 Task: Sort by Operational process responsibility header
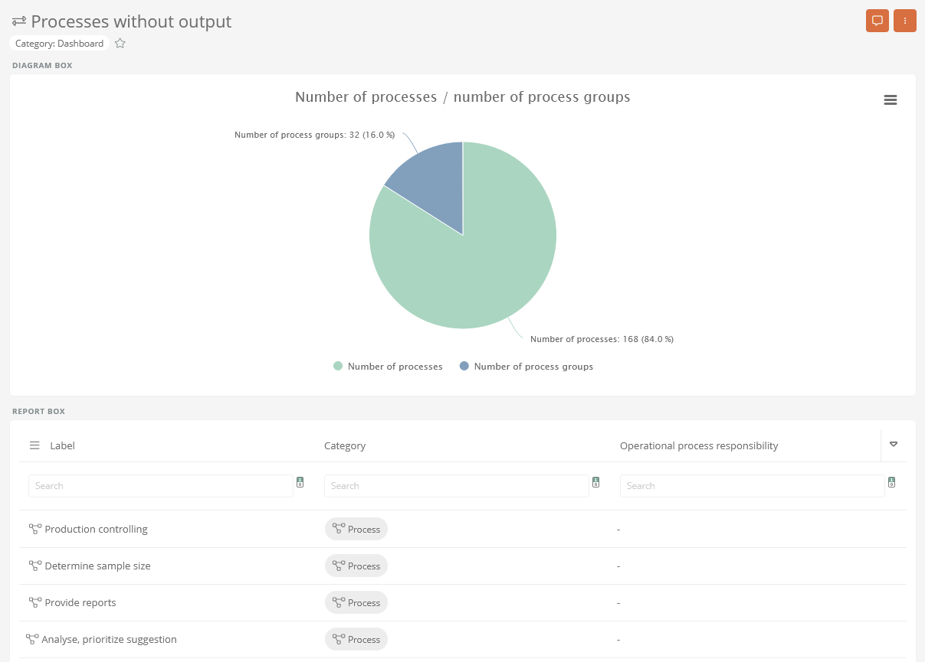(x=698, y=445)
